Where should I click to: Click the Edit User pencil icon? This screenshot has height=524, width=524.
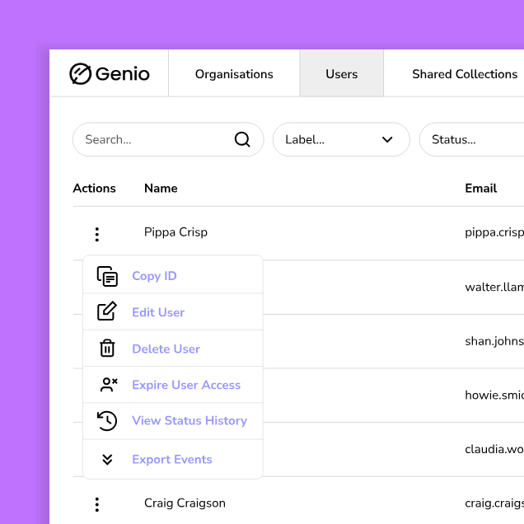[x=107, y=312]
